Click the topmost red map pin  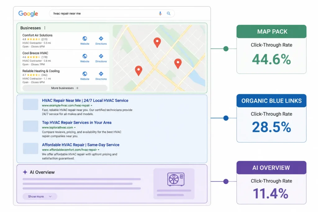[x=157, y=42]
